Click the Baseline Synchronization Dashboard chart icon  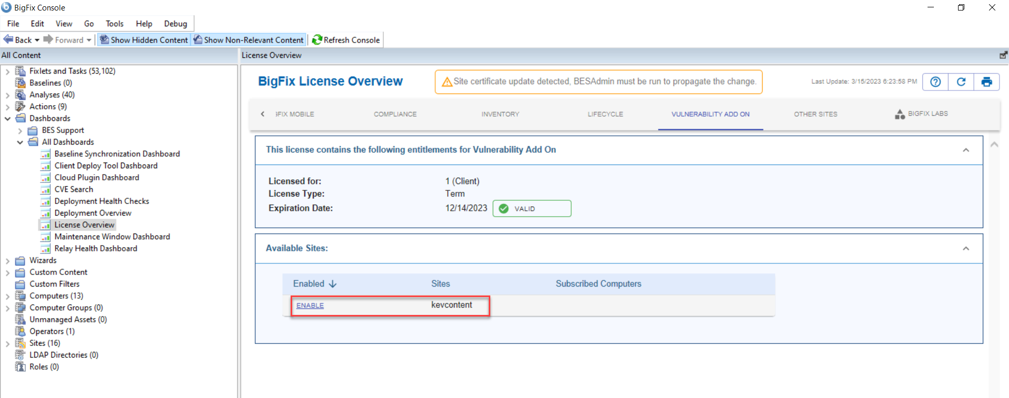point(46,154)
